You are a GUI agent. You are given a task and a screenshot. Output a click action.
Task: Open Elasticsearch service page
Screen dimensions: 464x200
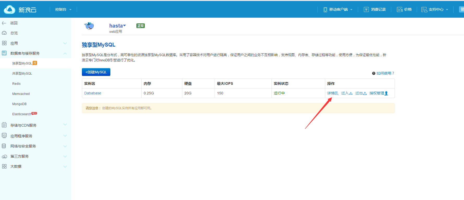pos(22,114)
